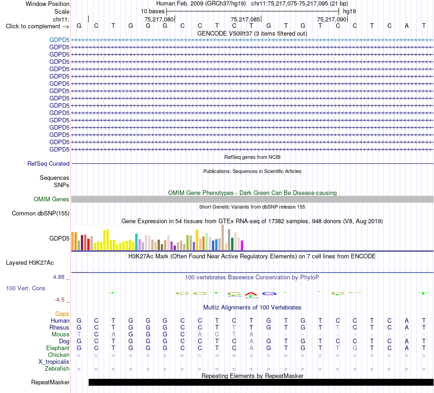This screenshot has width=434, height=393.
Task: Click the chr11:75,217,075-75,217,095 position text
Action: pos(300,4)
